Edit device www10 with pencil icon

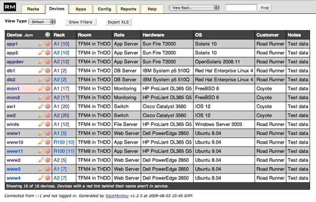point(41,142)
